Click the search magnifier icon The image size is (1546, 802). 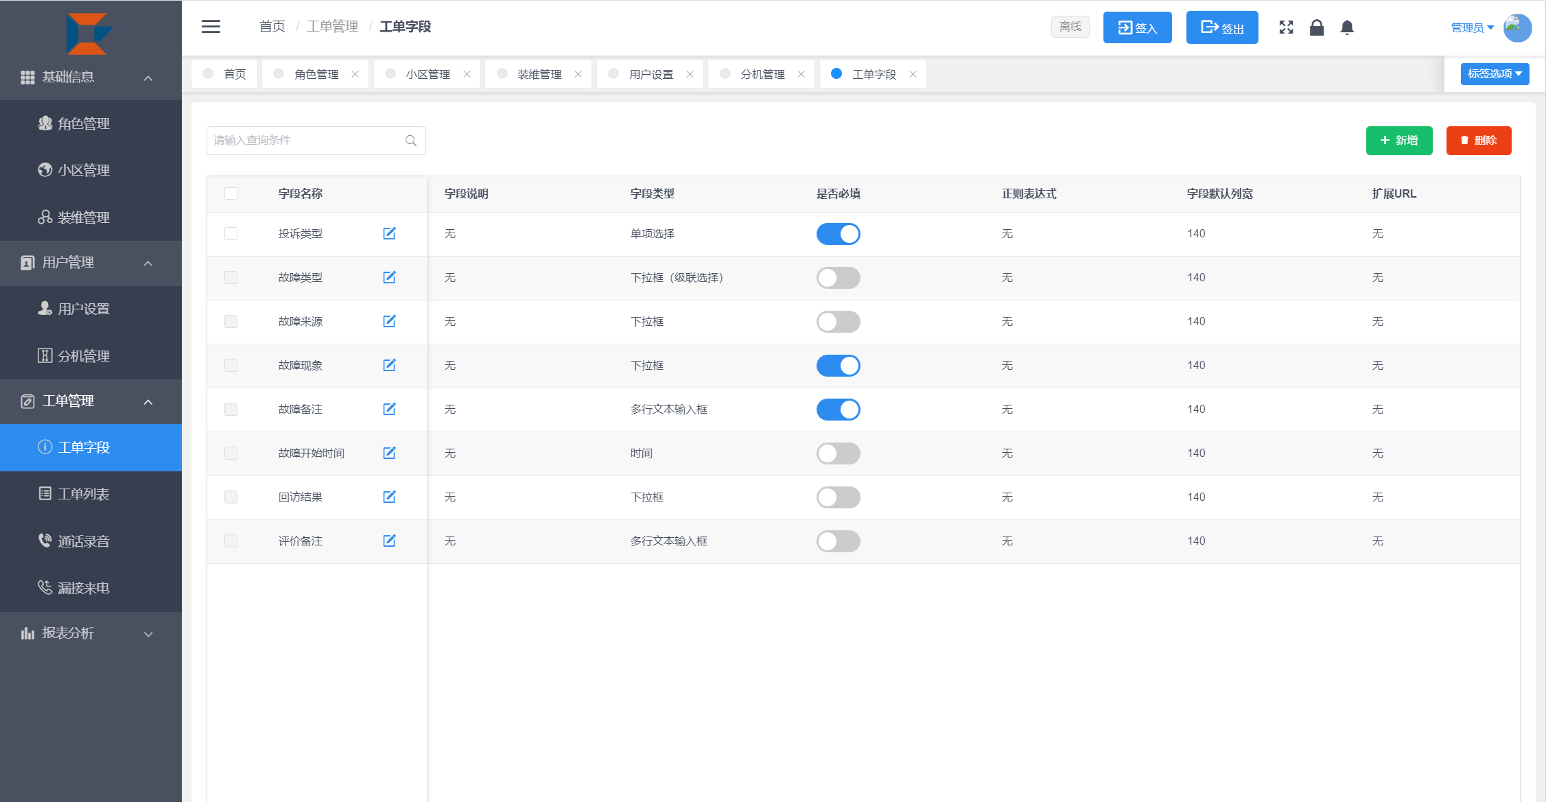411,141
